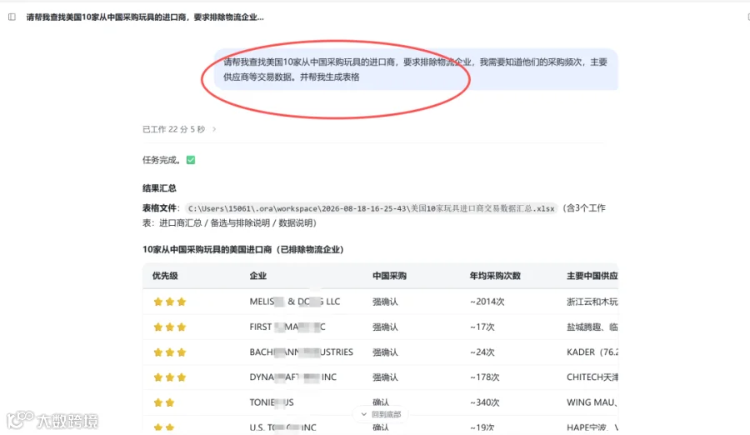750x435 pixels.
Task: Click the '结果汇总' heading
Action: (x=159, y=188)
